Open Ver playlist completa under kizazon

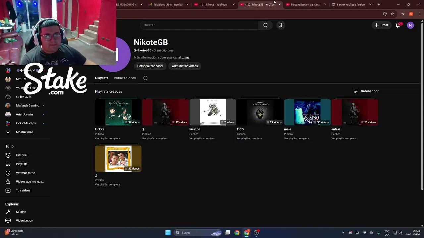coord(202,139)
